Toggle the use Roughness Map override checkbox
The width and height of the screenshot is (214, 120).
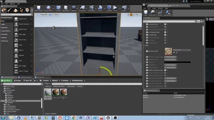click(147, 32)
